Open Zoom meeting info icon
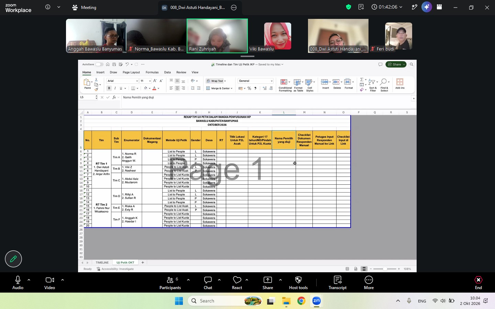 point(48,7)
